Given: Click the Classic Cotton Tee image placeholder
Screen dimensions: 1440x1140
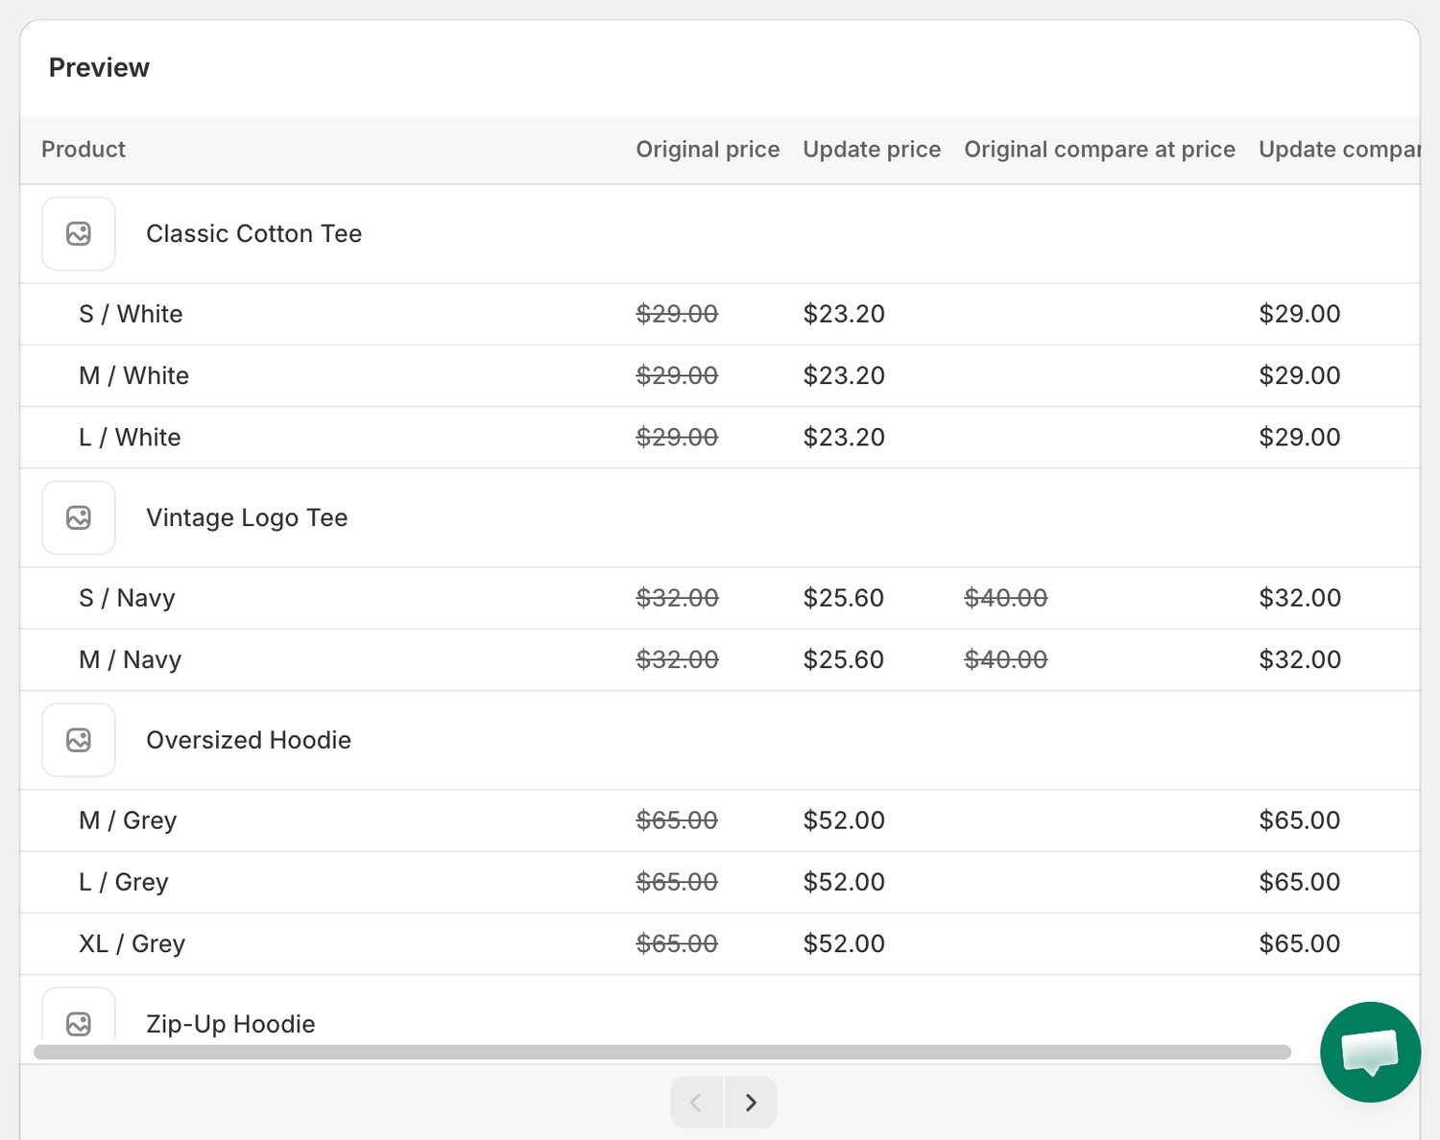Looking at the screenshot, I should click(79, 234).
